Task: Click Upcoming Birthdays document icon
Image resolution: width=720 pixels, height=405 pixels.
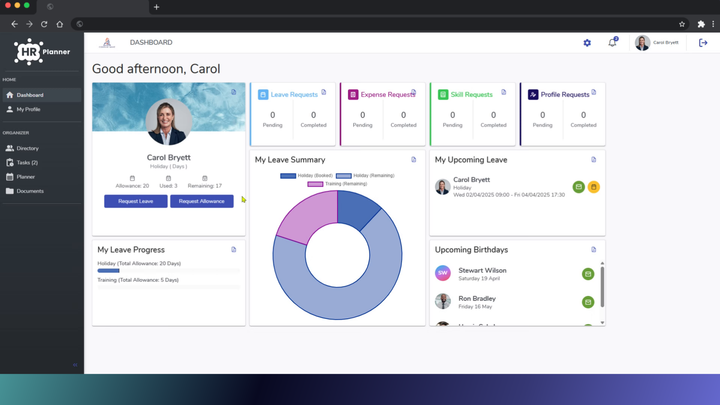Action: pos(594,250)
